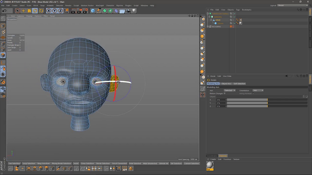The width and height of the screenshot is (312, 175).
Task: Open the Camera object icon
Action: (x=128, y=11)
